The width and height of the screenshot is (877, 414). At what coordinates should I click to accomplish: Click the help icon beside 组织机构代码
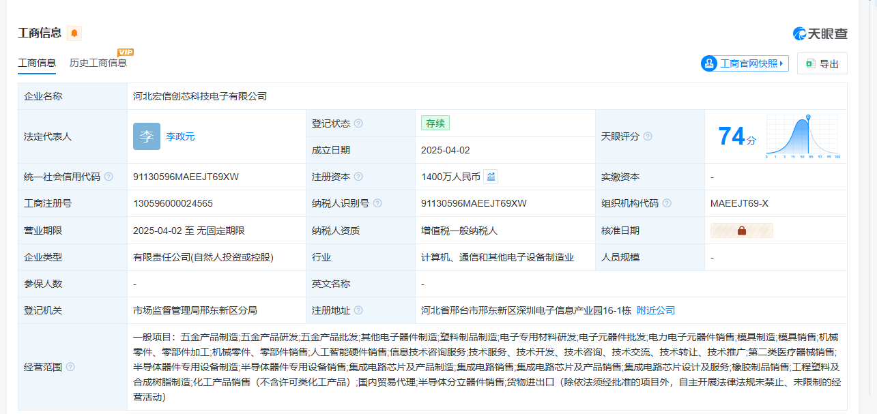pos(667,203)
